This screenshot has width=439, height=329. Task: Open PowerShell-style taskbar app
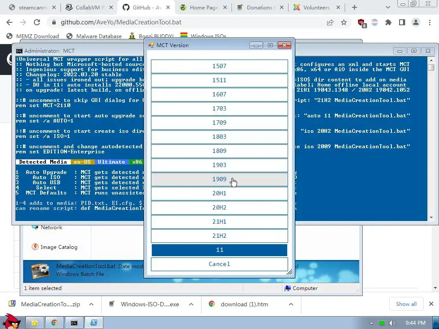point(93,323)
